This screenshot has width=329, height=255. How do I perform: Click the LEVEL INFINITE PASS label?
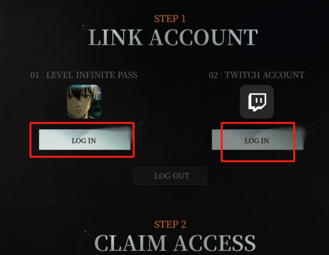click(92, 75)
